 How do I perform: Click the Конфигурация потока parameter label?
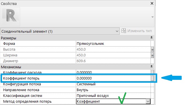22,84
